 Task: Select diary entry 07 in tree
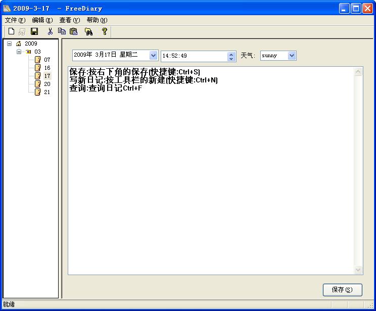tap(47, 60)
